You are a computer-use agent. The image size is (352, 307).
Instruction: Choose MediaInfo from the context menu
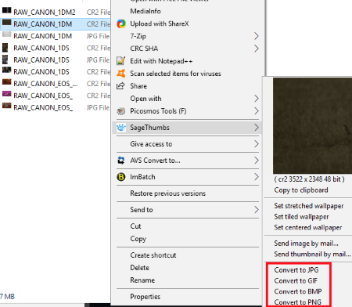pyautogui.click(x=145, y=11)
